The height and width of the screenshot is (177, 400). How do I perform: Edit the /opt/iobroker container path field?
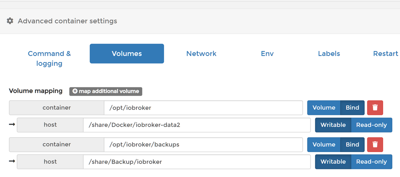pos(203,108)
